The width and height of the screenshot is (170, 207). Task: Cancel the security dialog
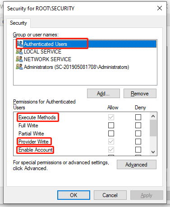[x=110, y=195]
